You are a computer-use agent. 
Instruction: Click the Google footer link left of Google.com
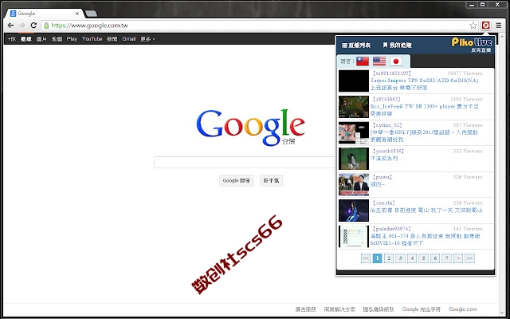(x=422, y=309)
